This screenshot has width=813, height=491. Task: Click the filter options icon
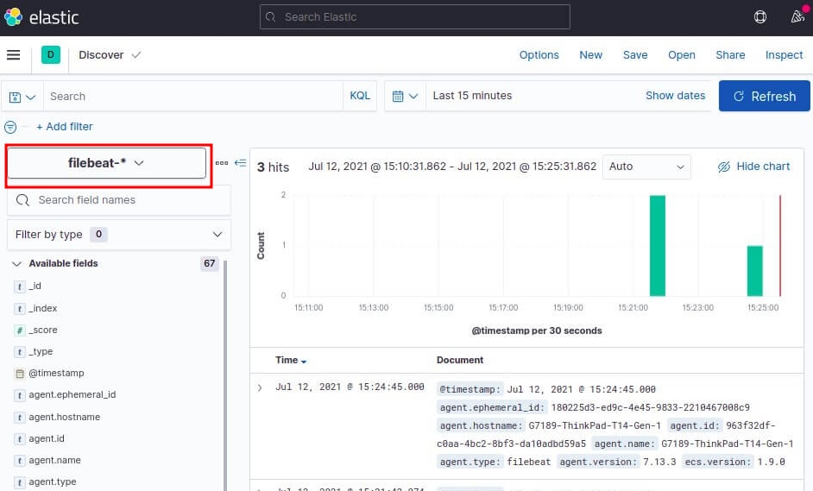pos(10,127)
